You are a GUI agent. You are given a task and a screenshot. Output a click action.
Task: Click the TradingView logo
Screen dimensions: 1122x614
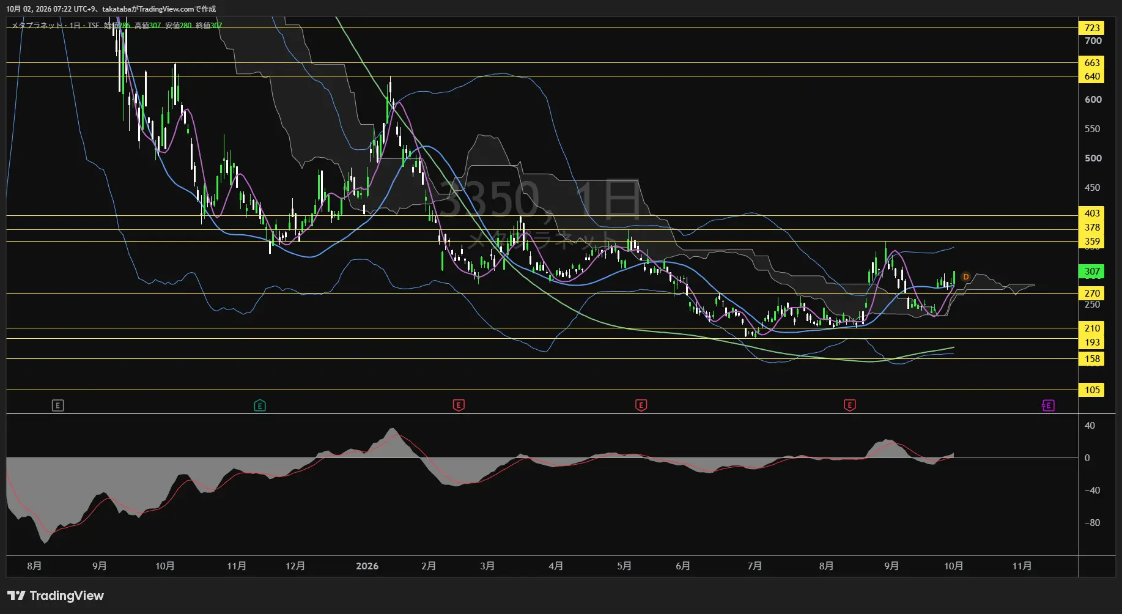(56, 596)
